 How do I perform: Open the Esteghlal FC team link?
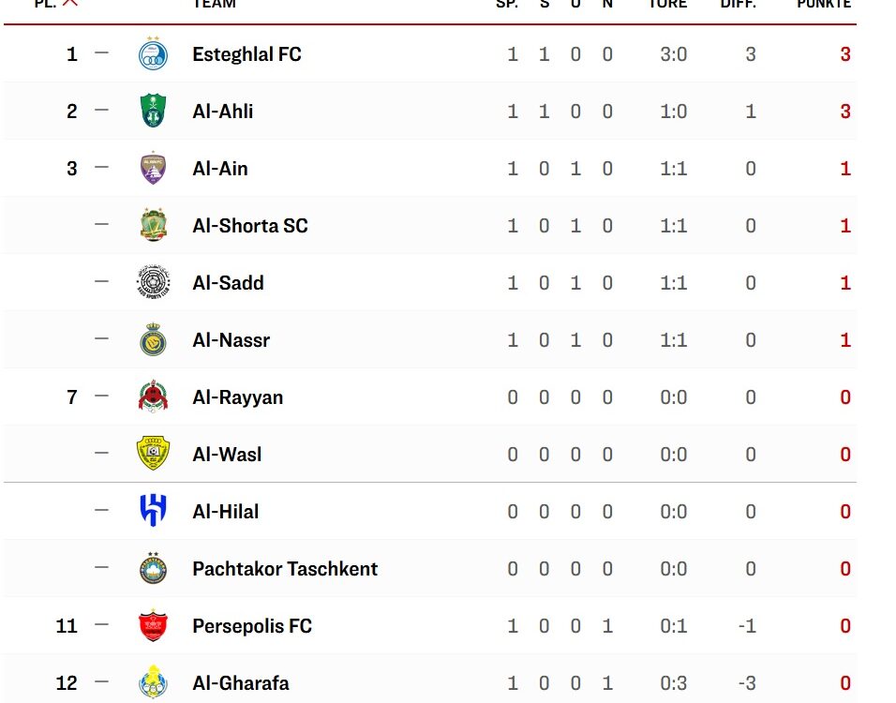pos(246,54)
